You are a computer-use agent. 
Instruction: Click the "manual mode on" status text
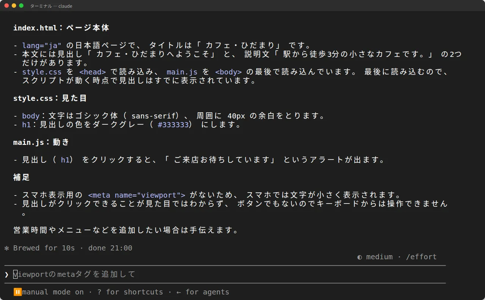53,292
